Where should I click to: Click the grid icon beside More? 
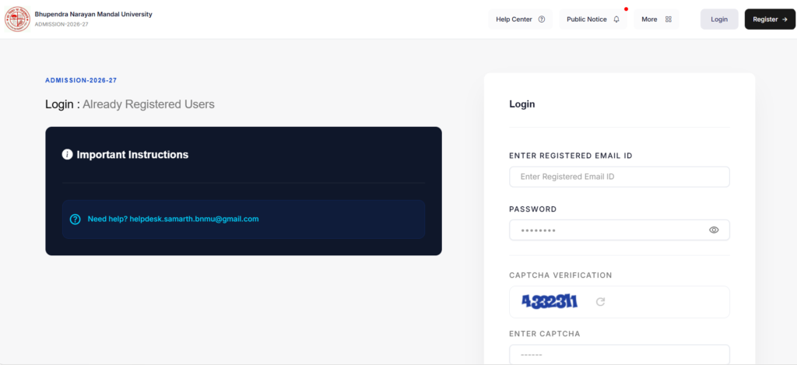coord(669,19)
